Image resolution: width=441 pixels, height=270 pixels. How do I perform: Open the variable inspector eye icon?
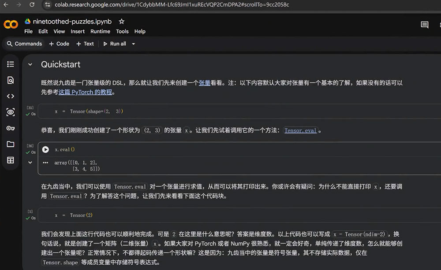(x=11, y=112)
